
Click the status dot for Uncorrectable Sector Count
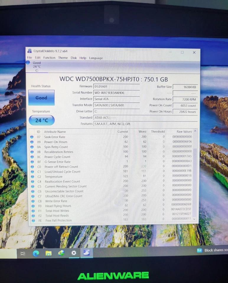33,191
